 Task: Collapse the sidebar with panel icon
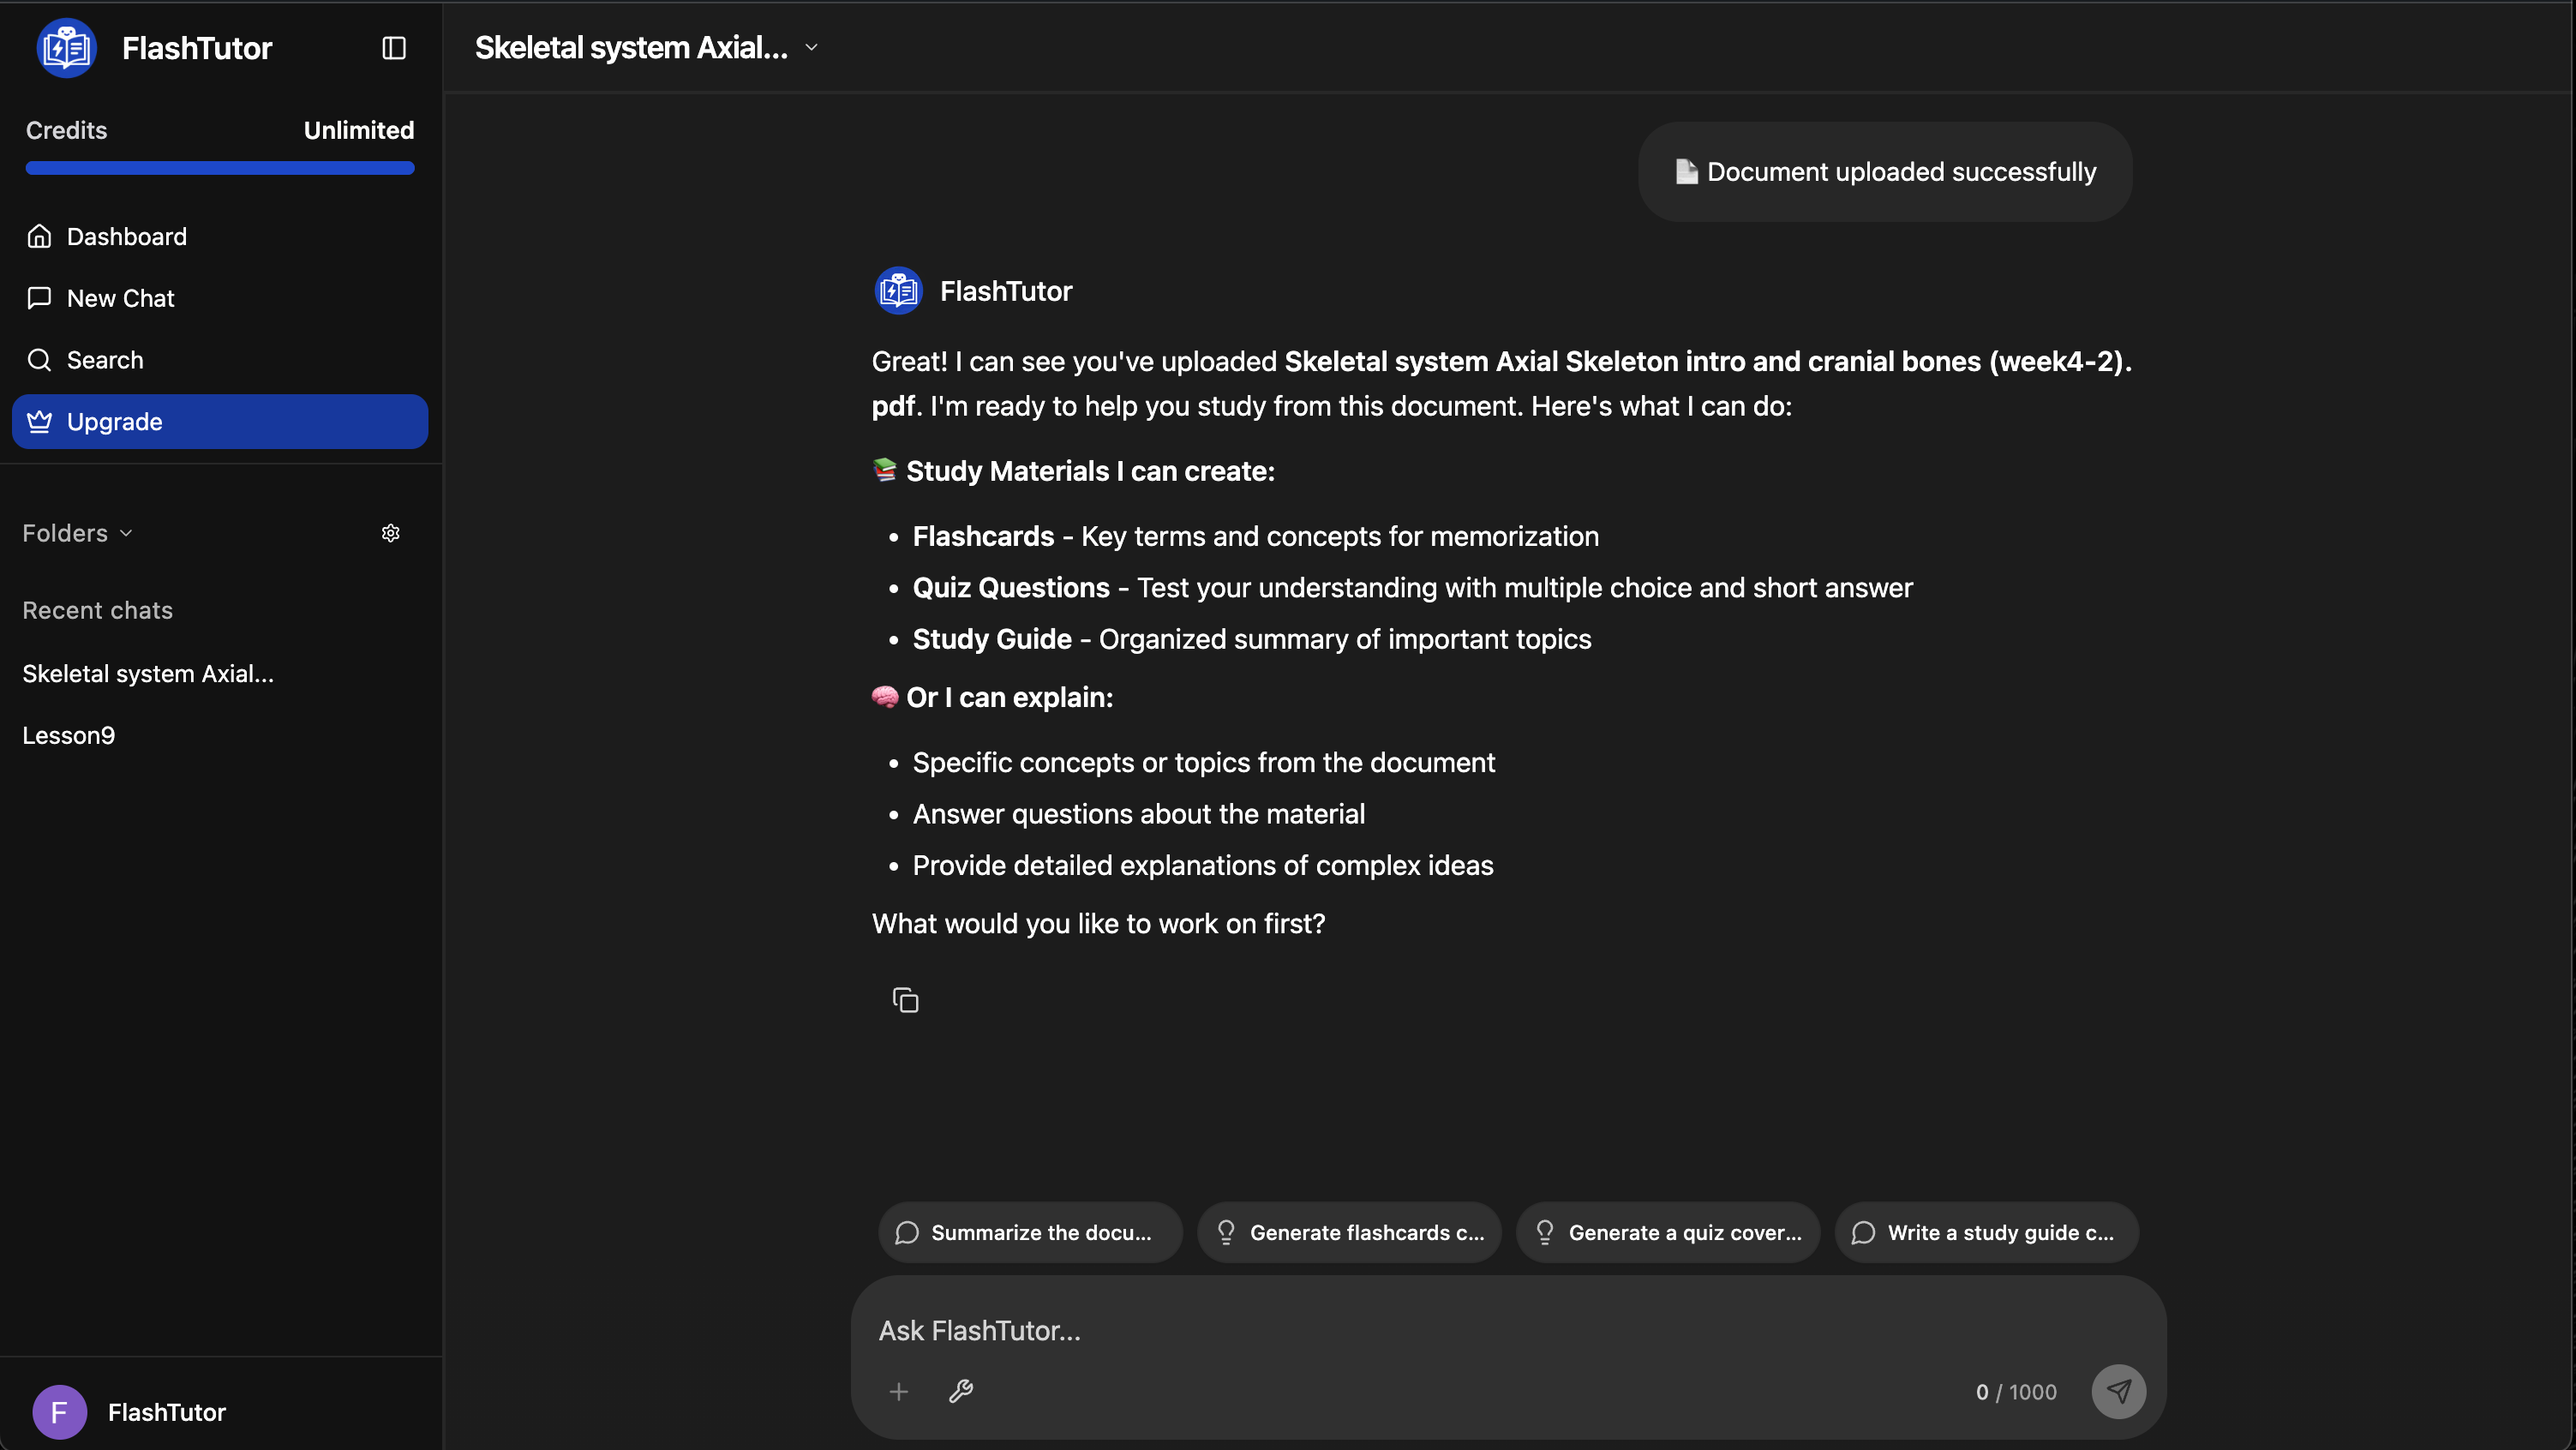click(x=394, y=48)
